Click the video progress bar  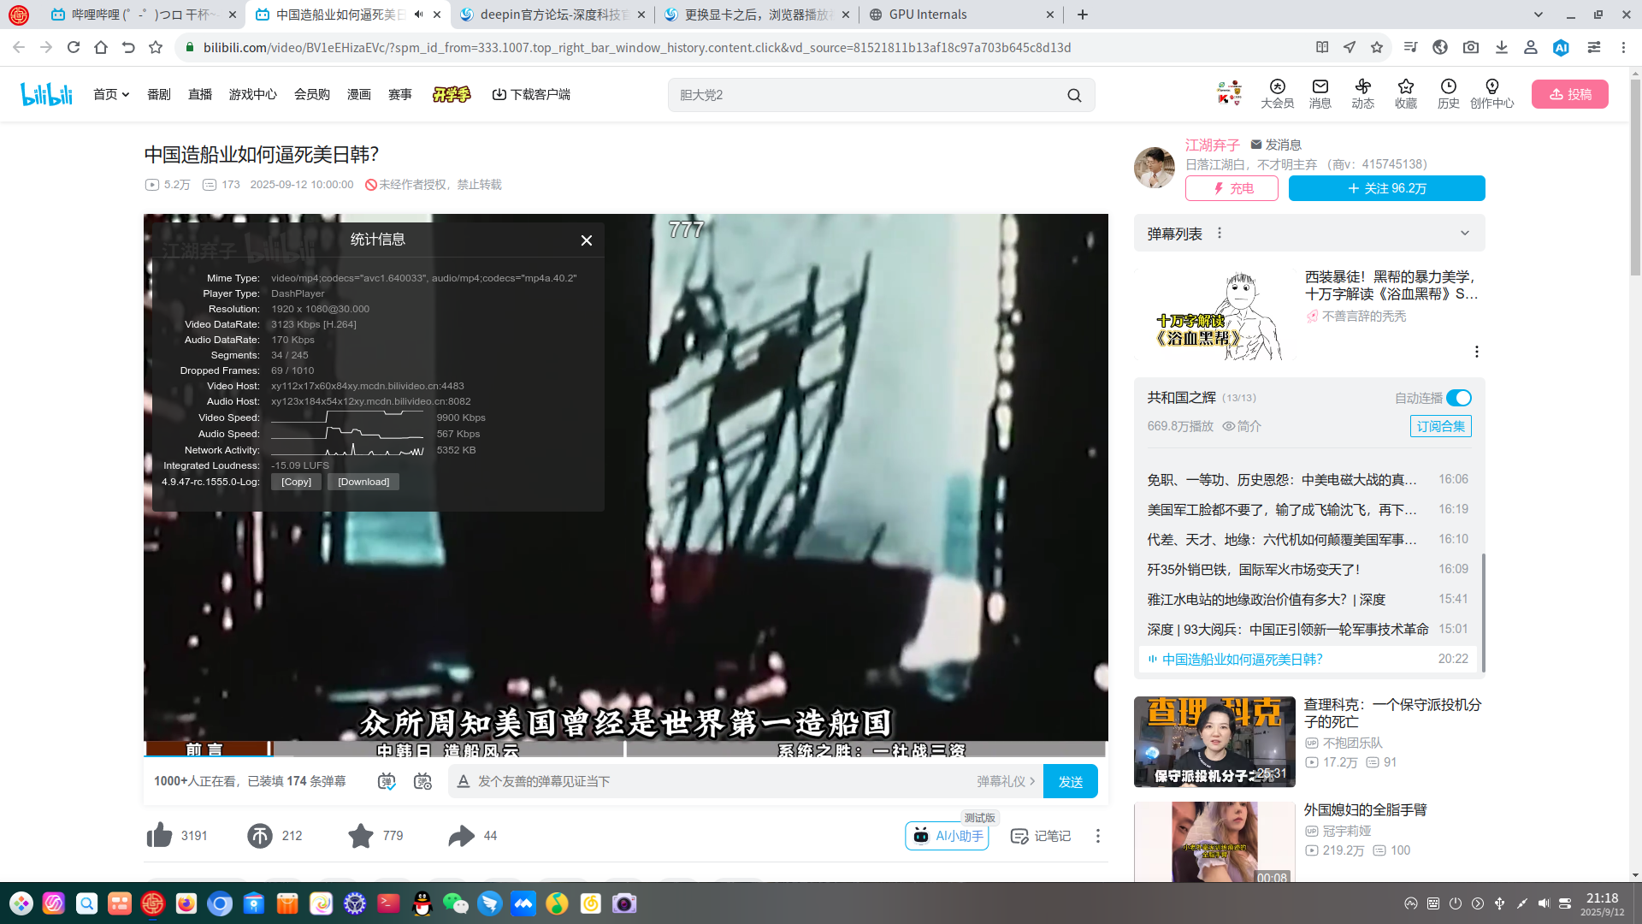(626, 755)
